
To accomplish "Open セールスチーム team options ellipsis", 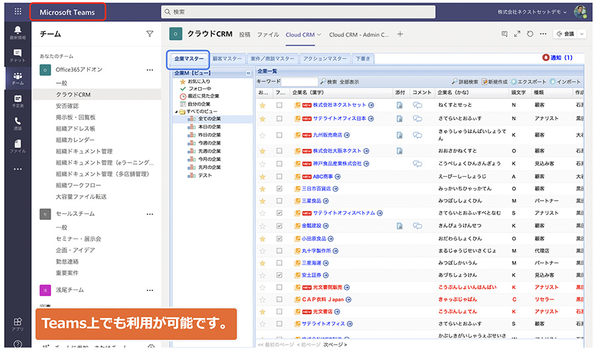I will (150, 214).
